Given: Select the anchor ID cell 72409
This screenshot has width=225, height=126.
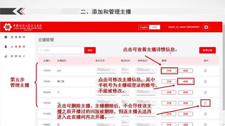Looking at the screenshot, I should coord(47,82).
